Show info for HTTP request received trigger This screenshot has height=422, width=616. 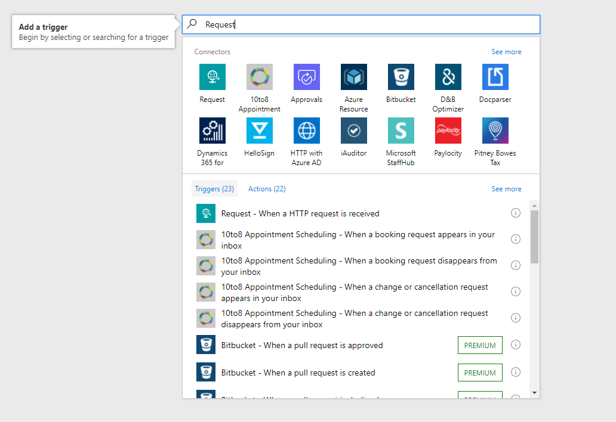516,213
